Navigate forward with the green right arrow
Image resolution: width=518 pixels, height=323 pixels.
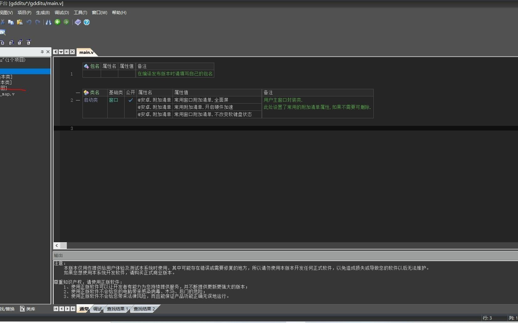66,22
